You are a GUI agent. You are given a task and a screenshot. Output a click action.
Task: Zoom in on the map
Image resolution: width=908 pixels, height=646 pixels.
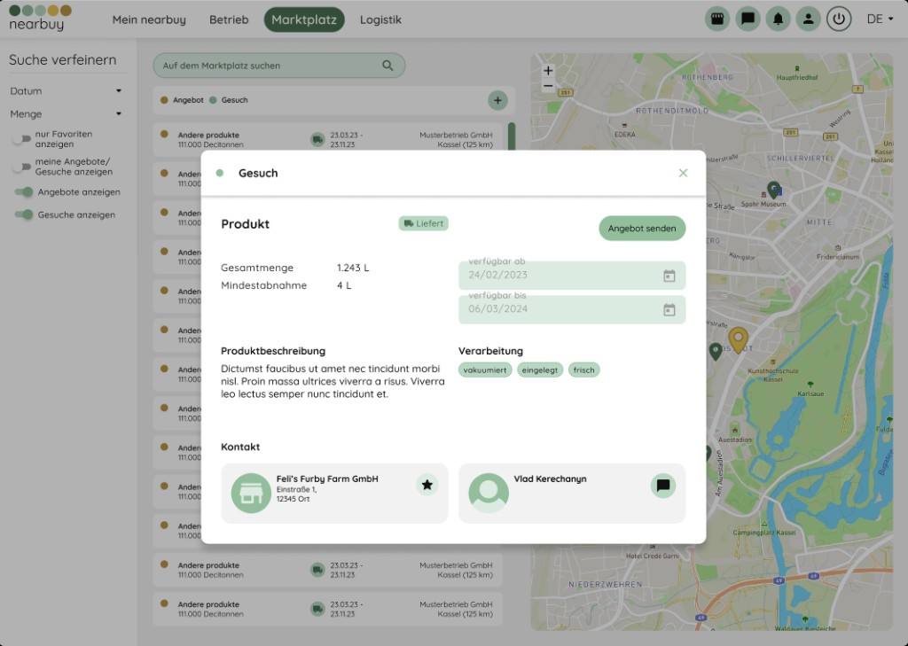548,71
